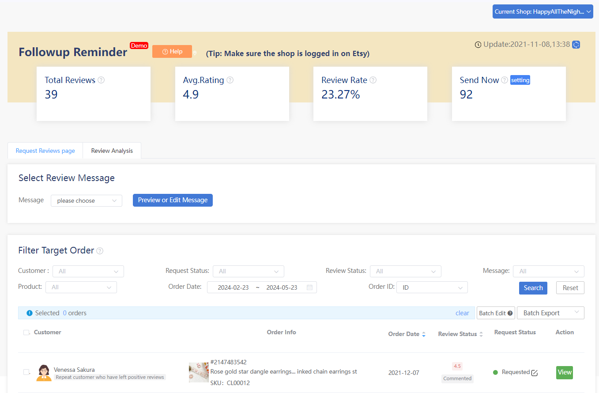Screen dimensions: 599x393
Task: Click the Rose gold earrings product thumbnail
Action: click(198, 372)
